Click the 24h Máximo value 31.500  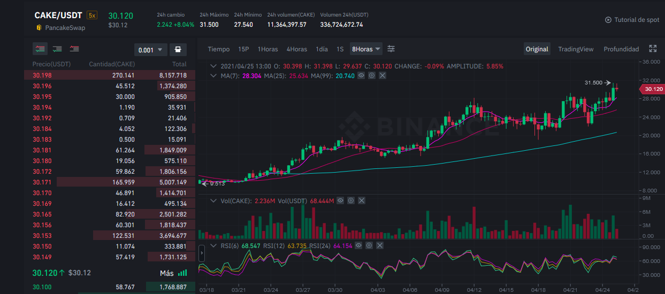coord(209,25)
